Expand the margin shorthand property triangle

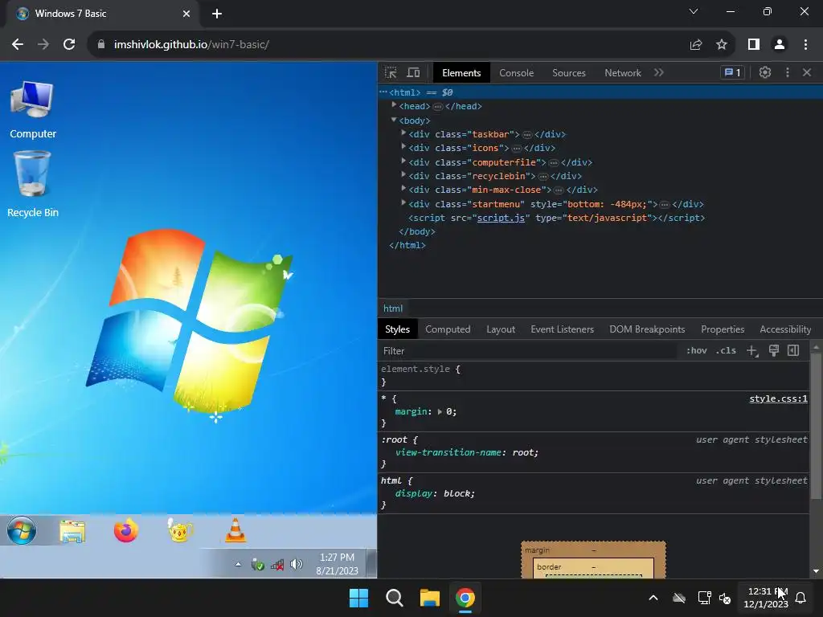(x=440, y=412)
